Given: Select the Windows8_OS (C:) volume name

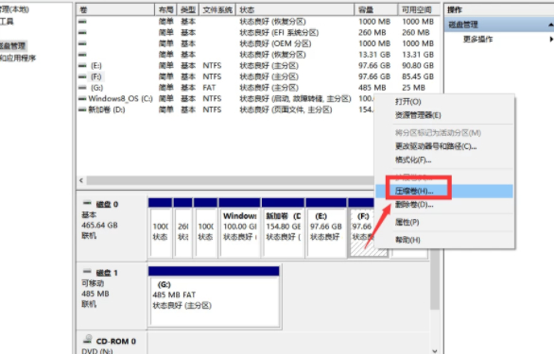Looking at the screenshot, I should pyautogui.click(x=120, y=98).
